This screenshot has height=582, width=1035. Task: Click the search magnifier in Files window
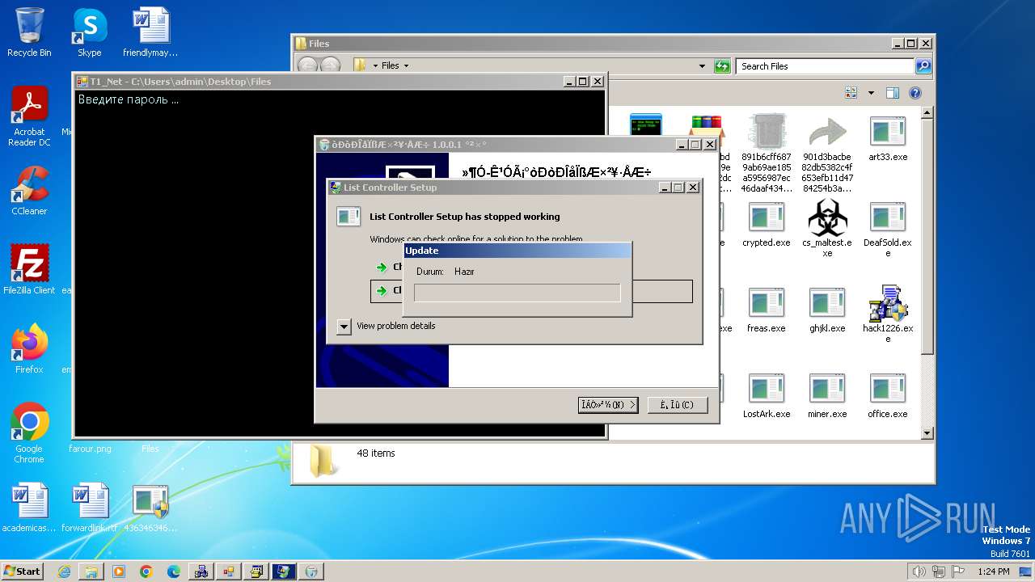coord(923,66)
